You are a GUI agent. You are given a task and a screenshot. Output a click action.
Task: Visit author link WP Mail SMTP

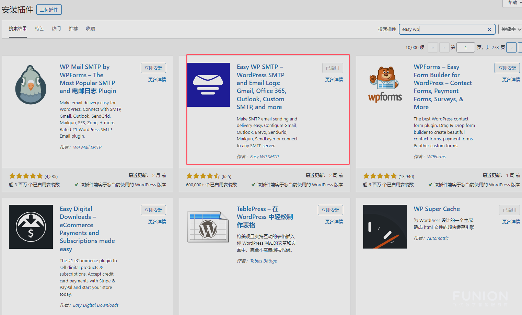click(88, 148)
